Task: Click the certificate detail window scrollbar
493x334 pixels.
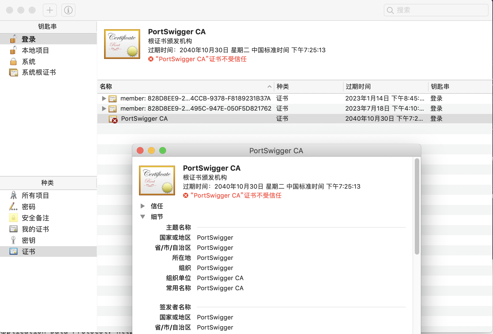Action: click(417, 206)
